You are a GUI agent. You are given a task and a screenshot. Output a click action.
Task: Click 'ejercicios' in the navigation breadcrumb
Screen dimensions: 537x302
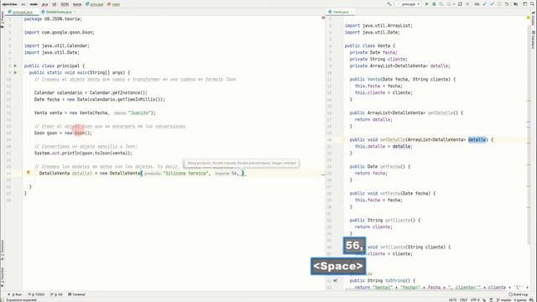(9, 4)
